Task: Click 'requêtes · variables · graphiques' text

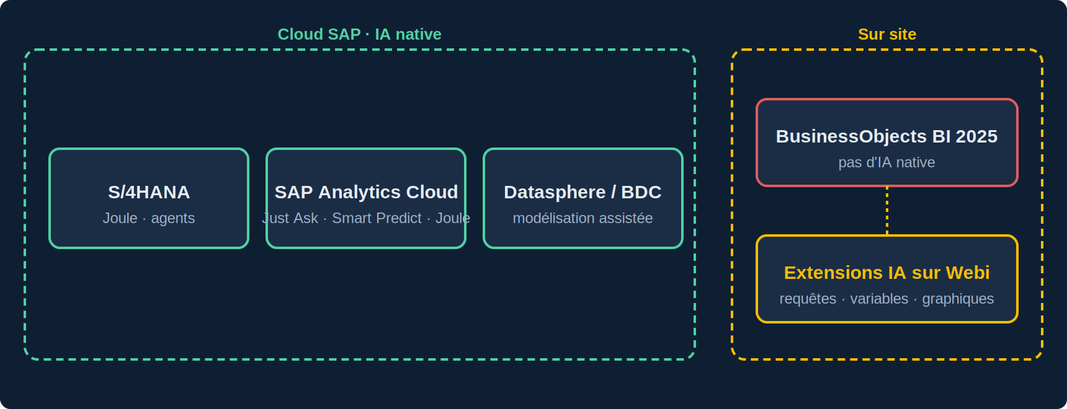Action: pos(887,299)
